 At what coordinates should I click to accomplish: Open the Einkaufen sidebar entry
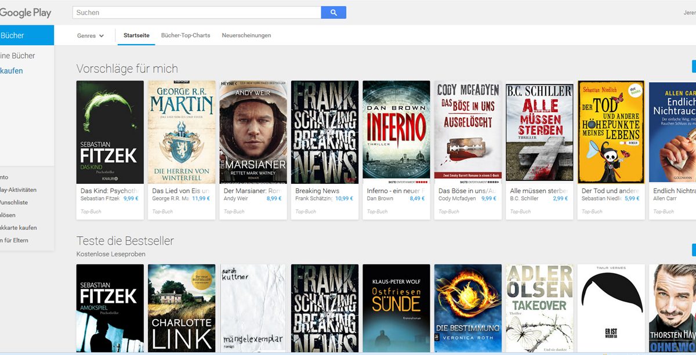point(12,71)
